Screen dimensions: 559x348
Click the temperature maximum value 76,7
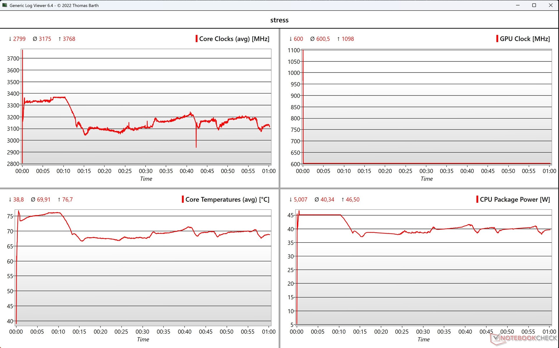pos(67,199)
